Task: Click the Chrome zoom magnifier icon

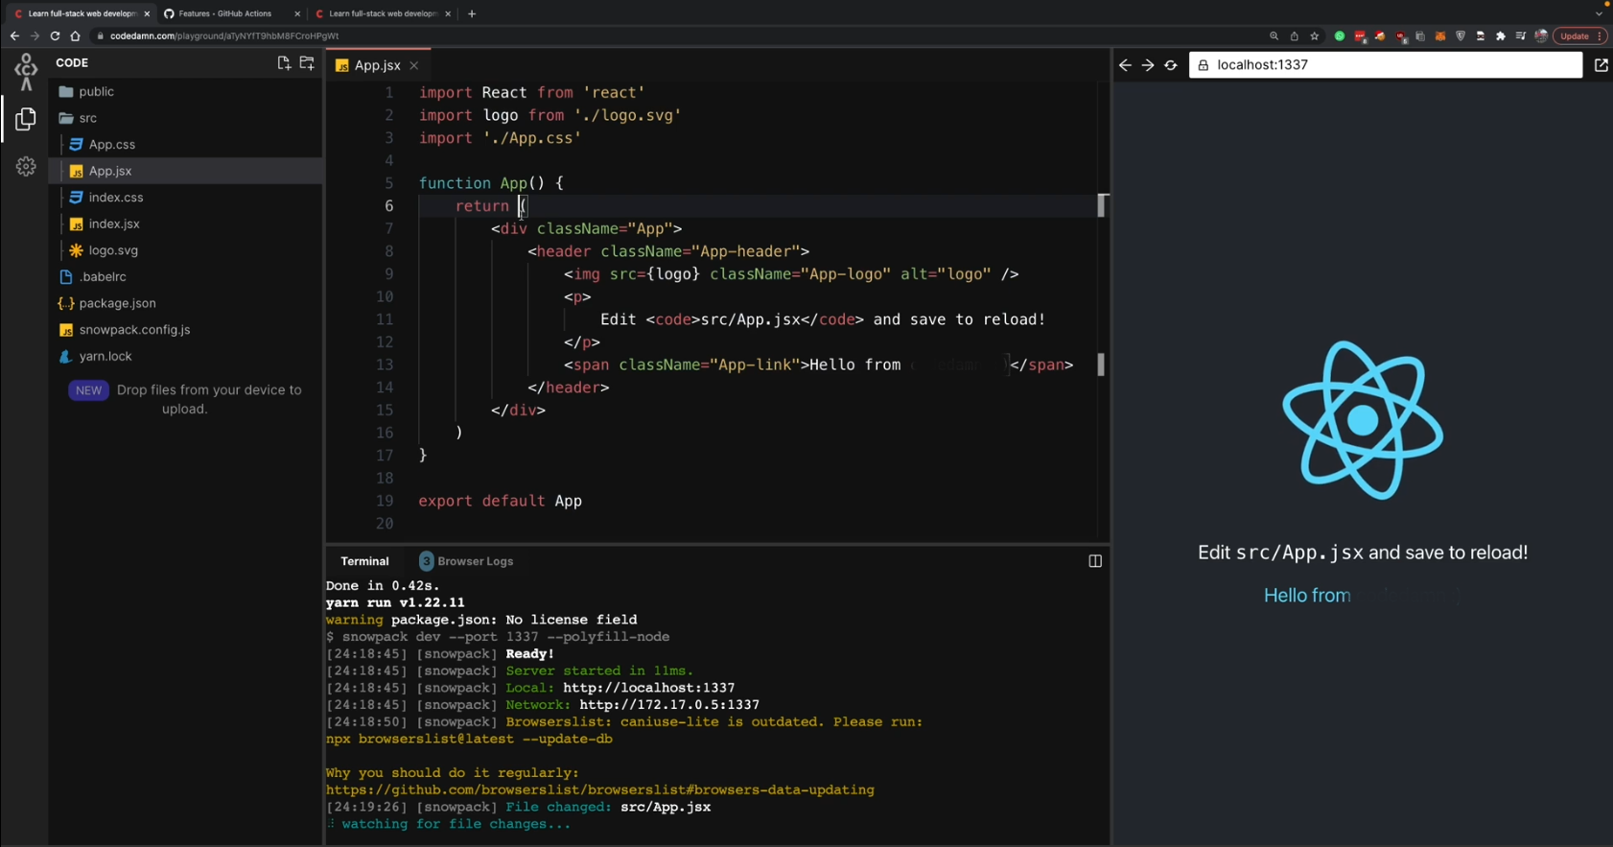Action: point(1274,36)
